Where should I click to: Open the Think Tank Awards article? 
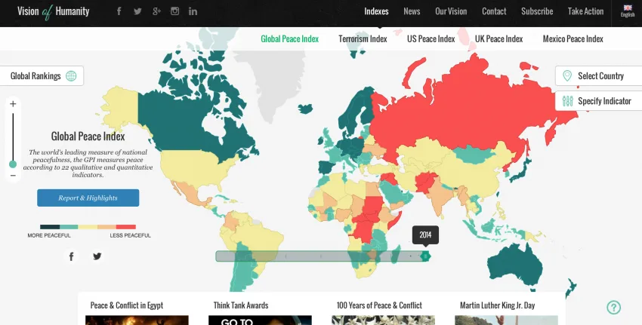[241, 305]
